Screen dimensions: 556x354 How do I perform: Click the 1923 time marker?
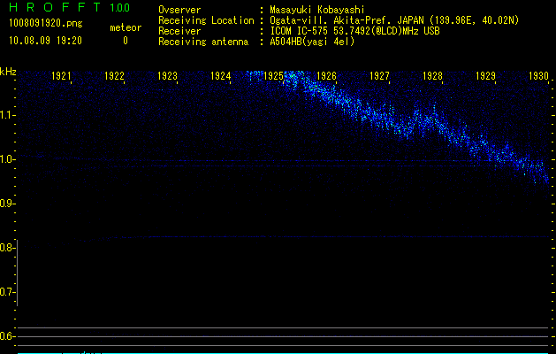click(x=168, y=76)
